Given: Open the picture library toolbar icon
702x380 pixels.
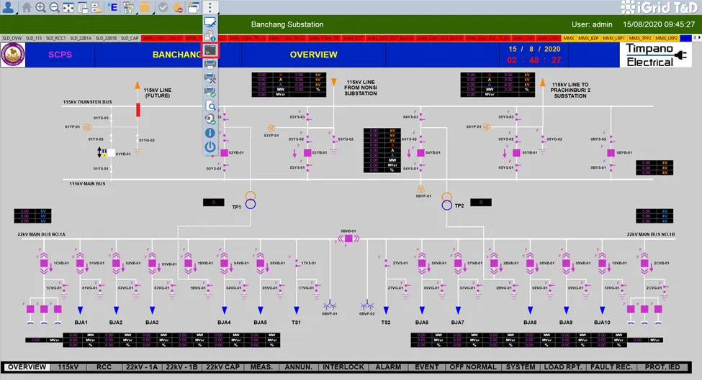Looking at the screenshot, I should tap(128, 7).
